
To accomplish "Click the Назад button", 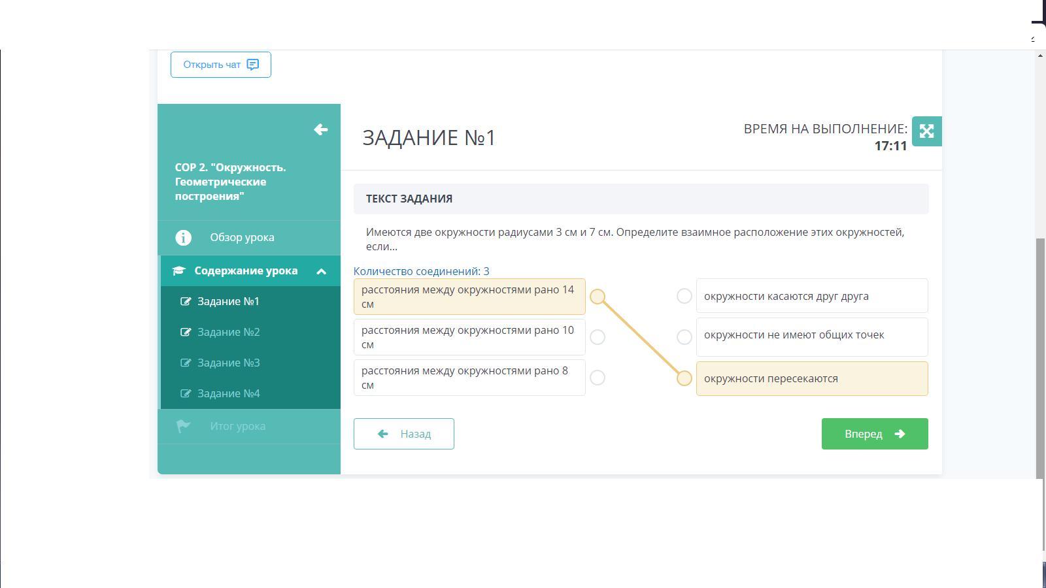I will coord(404,434).
